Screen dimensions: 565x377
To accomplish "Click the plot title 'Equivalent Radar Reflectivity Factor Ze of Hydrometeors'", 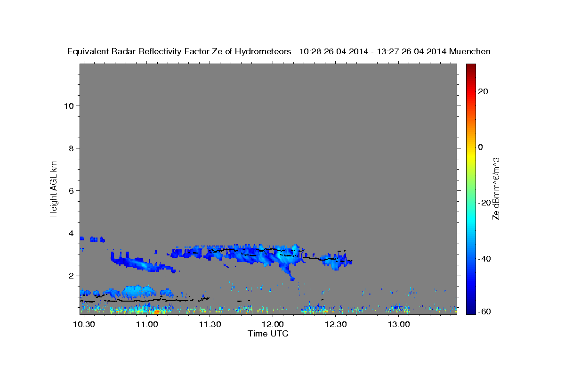I will (x=179, y=52).
